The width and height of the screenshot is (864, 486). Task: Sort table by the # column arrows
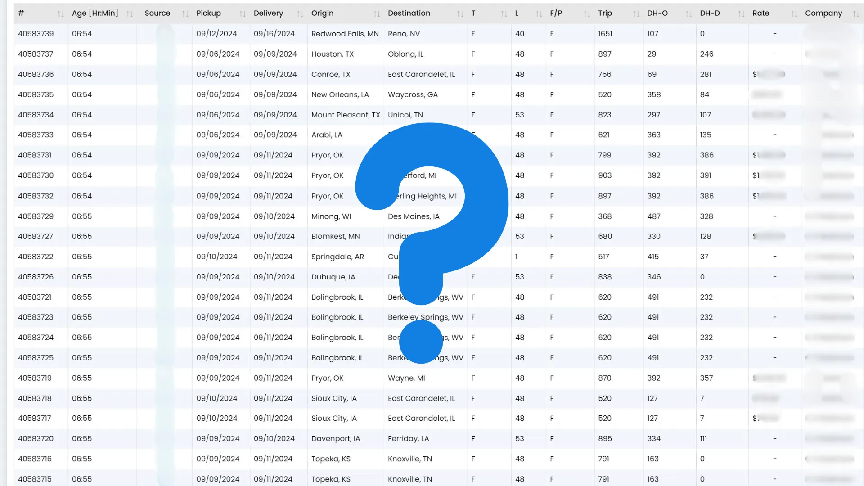61,14
